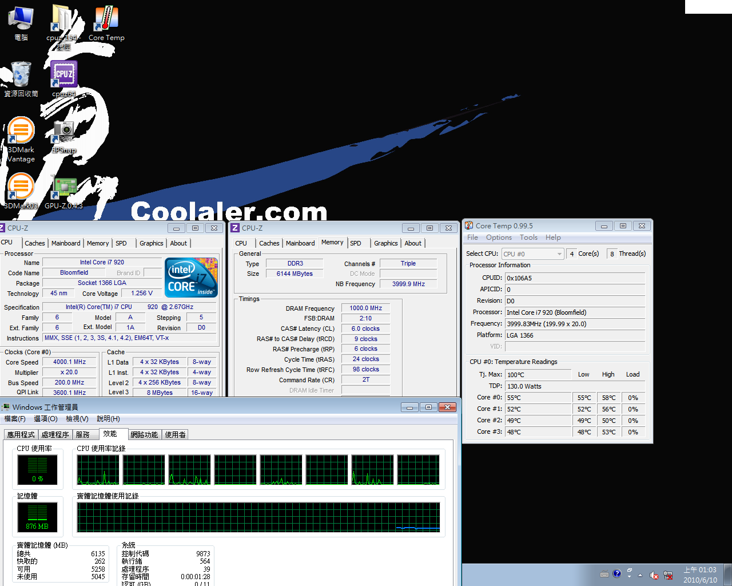Open Core Temp Help menu
The width and height of the screenshot is (732, 586).
click(x=553, y=237)
